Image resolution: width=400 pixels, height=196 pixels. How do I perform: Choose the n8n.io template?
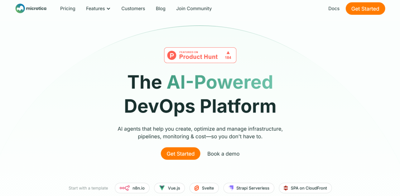(132, 188)
